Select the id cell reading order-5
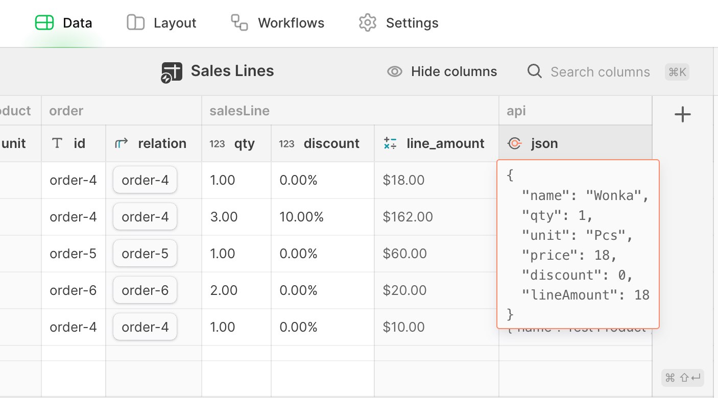Image resolution: width=718 pixels, height=398 pixels. click(74, 254)
